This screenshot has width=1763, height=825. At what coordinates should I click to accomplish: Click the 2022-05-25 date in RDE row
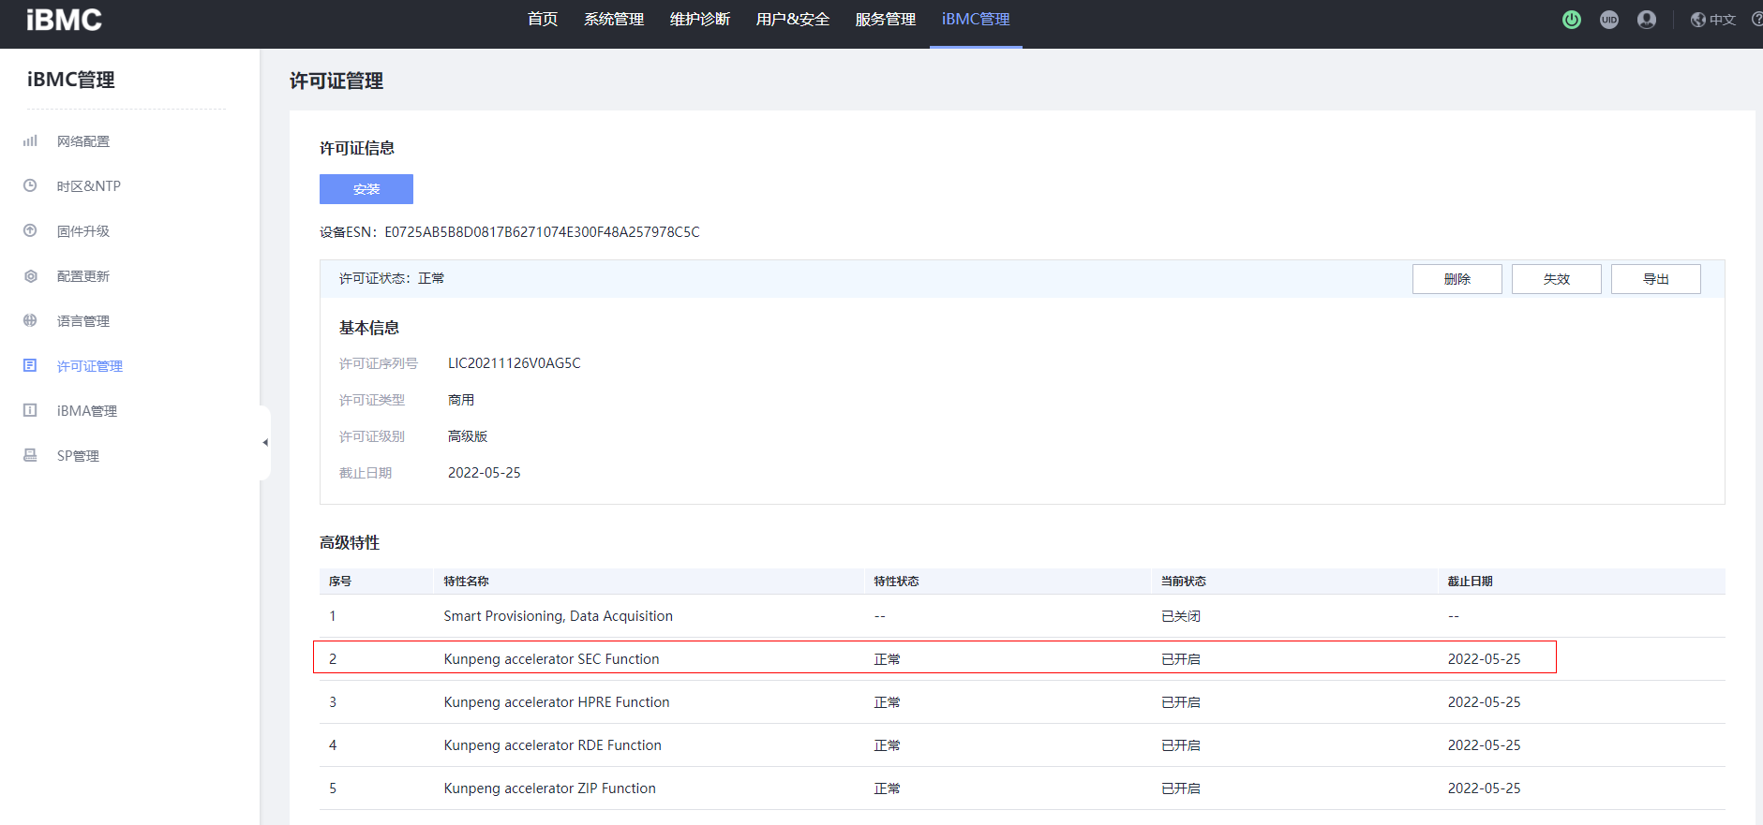tap(1485, 745)
